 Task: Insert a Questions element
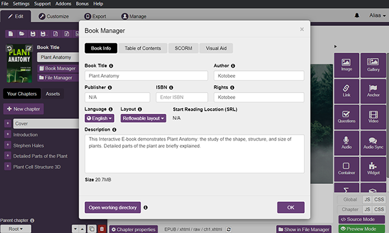coord(347,117)
